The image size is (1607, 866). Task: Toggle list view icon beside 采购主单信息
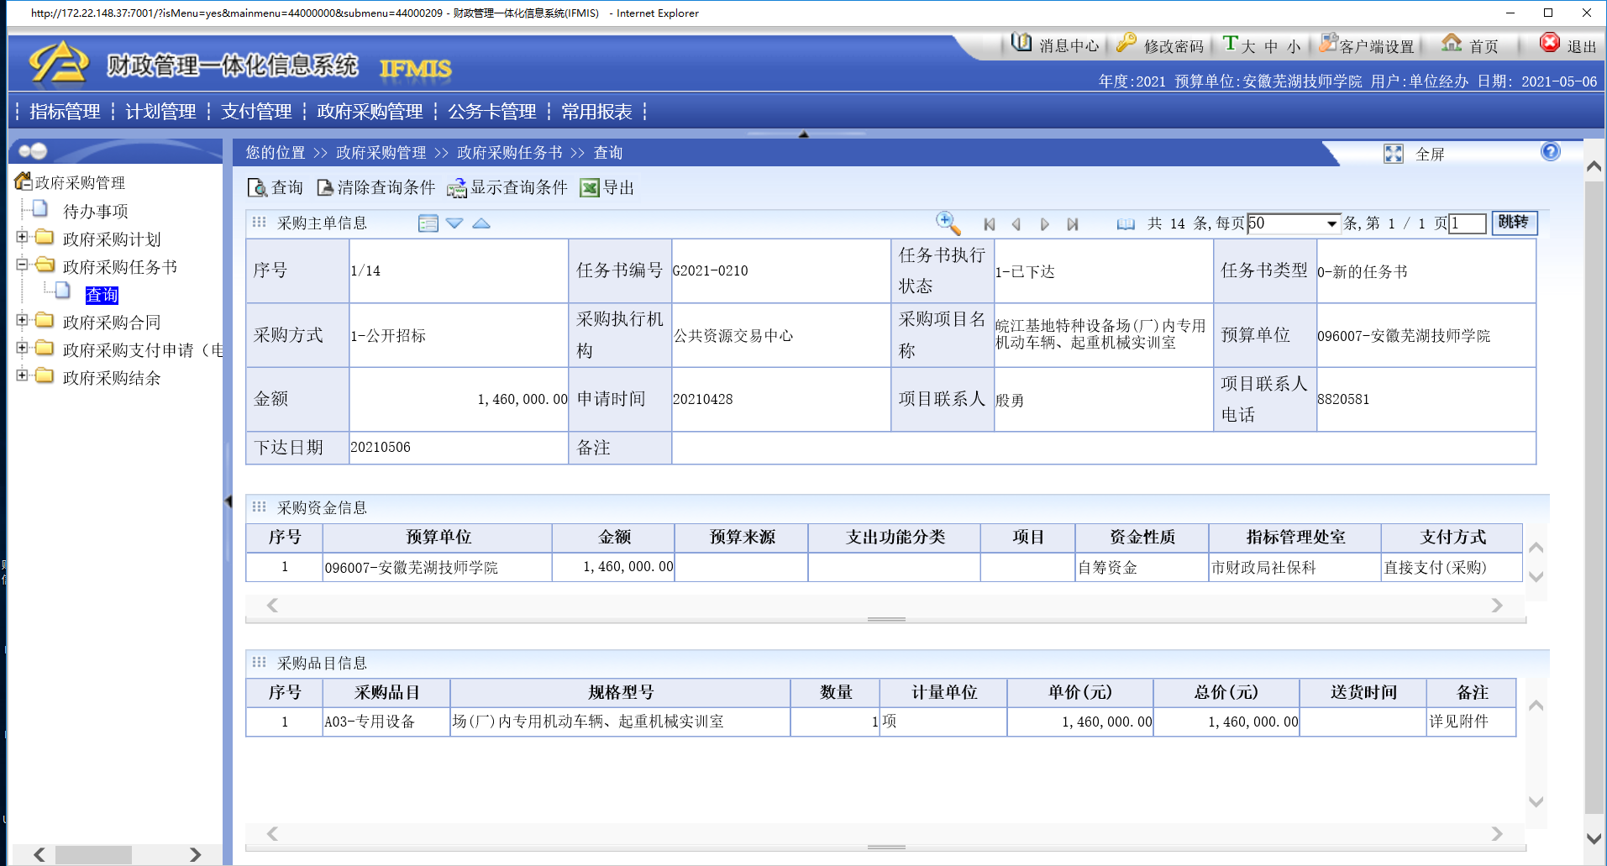pos(428,223)
